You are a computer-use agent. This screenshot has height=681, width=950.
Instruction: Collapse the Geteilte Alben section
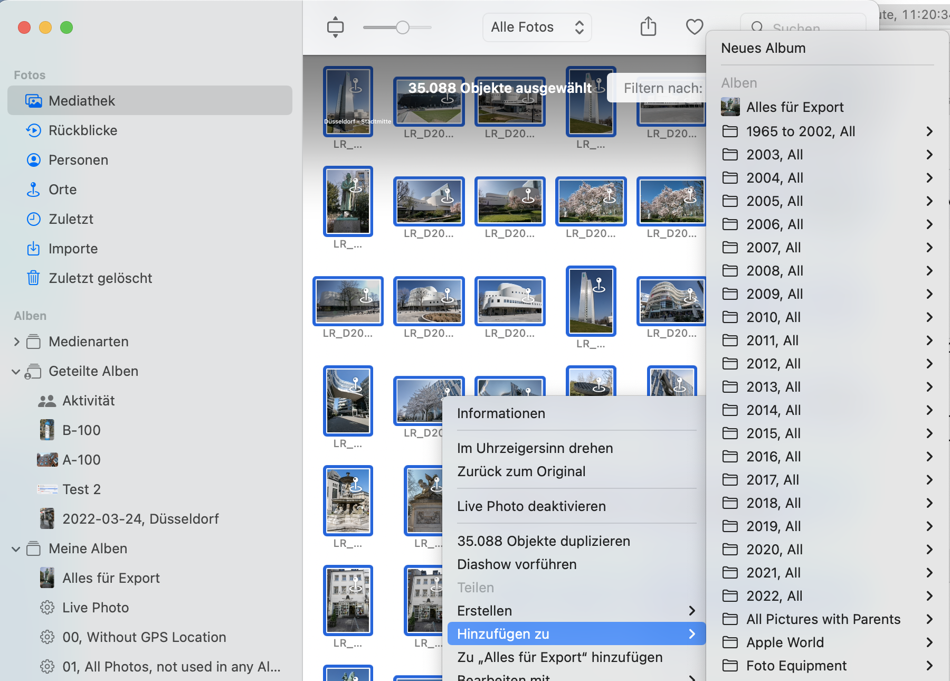pyautogui.click(x=16, y=372)
